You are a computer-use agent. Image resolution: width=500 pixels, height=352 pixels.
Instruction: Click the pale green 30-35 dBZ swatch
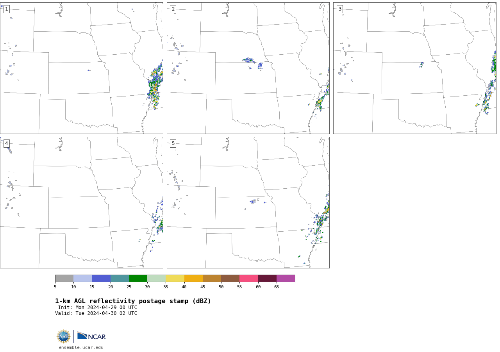coord(156,278)
